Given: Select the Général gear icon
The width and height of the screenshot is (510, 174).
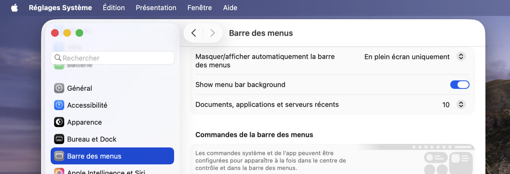Looking at the screenshot, I should [x=59, y=88].
